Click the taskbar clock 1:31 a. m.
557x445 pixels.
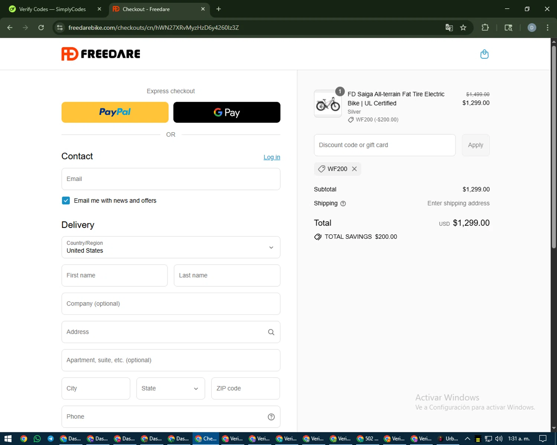pyautogui.click(x=519, y=439)
